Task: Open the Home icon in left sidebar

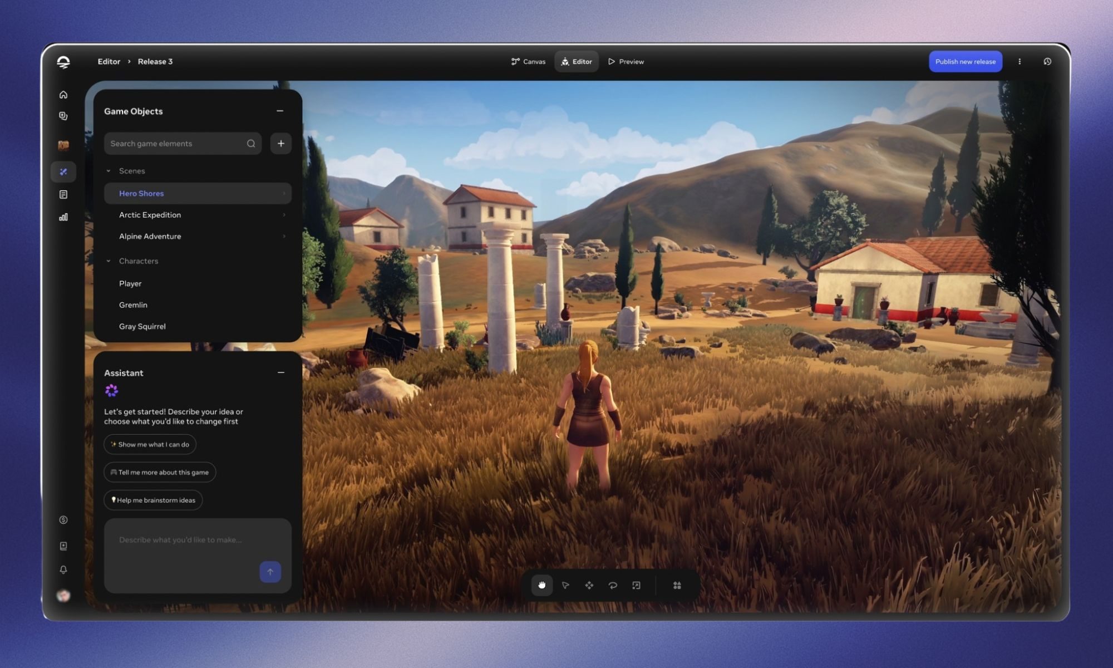Action: point(63,95)
